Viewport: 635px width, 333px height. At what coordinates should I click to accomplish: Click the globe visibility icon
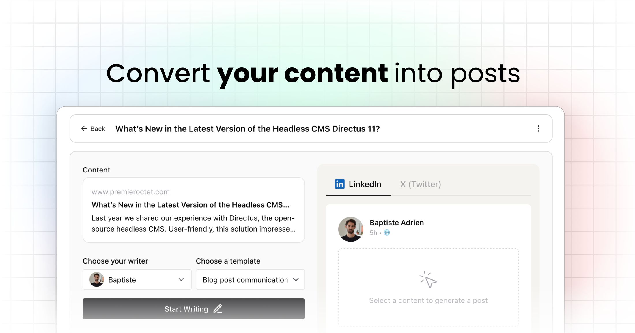(x=387, y=233)
